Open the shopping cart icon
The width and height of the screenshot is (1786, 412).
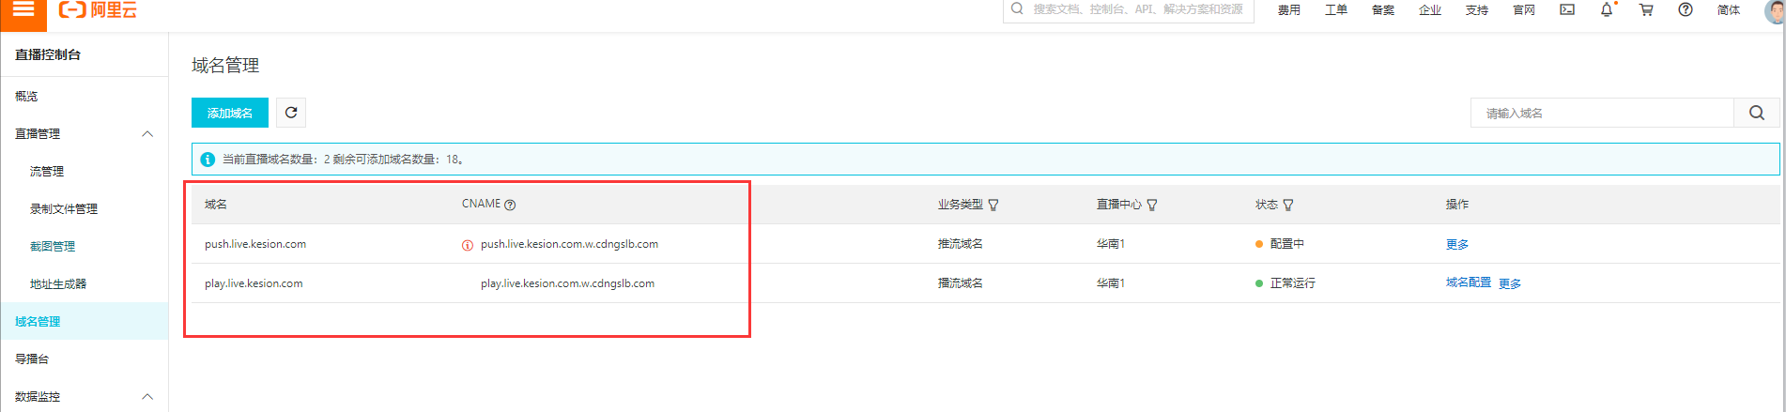click(x=1646, y=9)
